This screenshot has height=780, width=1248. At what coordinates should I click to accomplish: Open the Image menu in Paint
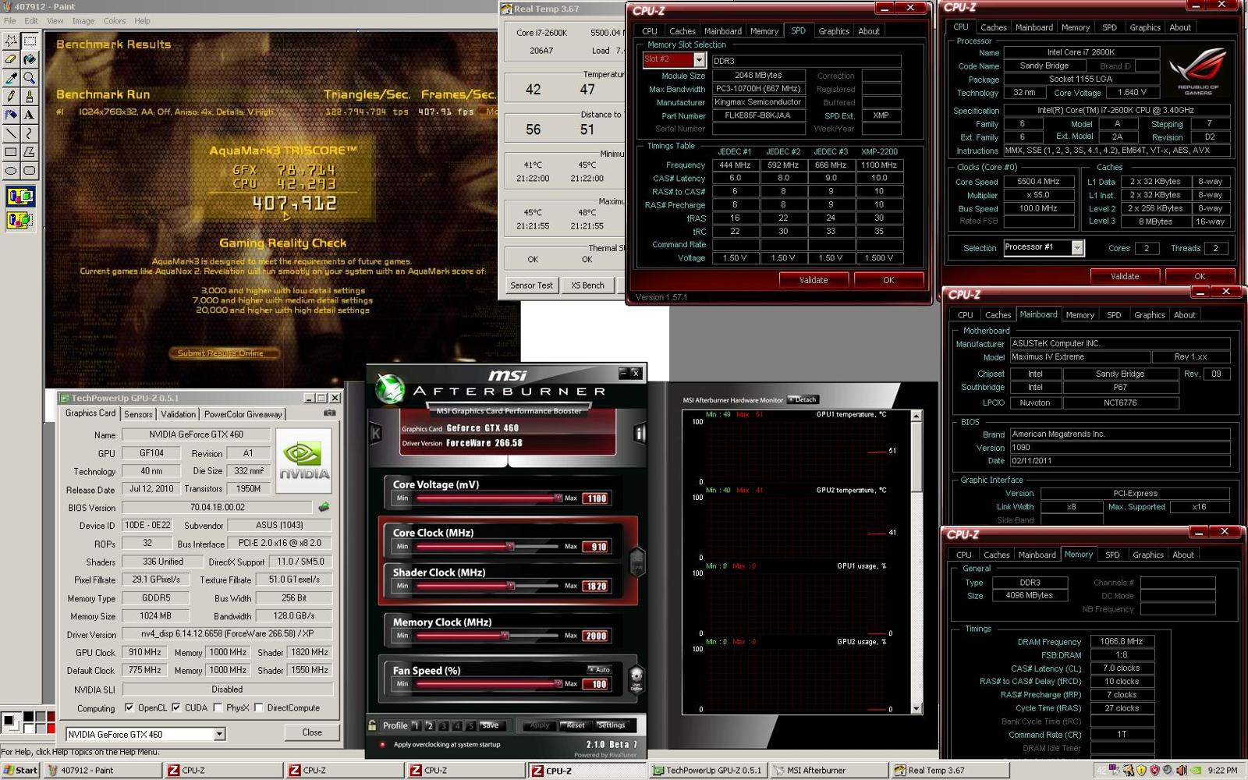pos(83,21)
